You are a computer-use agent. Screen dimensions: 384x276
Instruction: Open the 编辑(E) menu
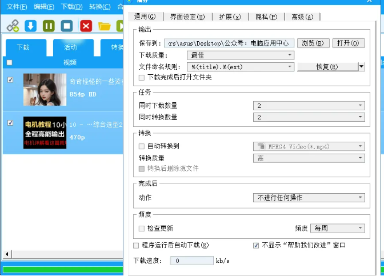click(44, 7)
